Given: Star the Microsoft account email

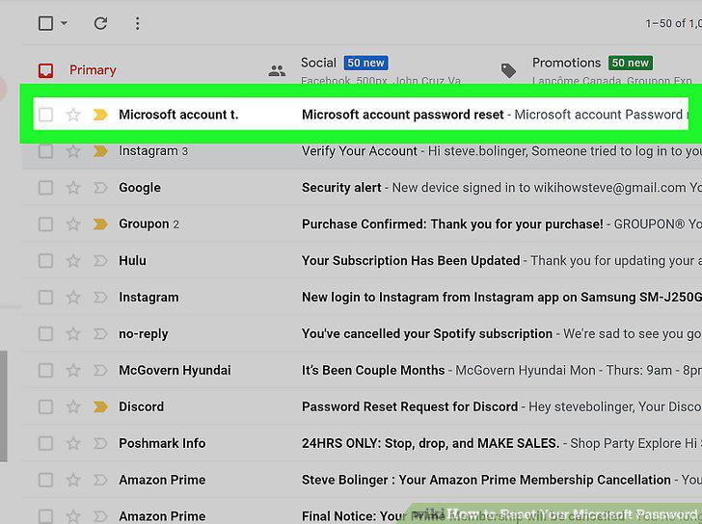Looking at the screenshot, I should point(73,115).
